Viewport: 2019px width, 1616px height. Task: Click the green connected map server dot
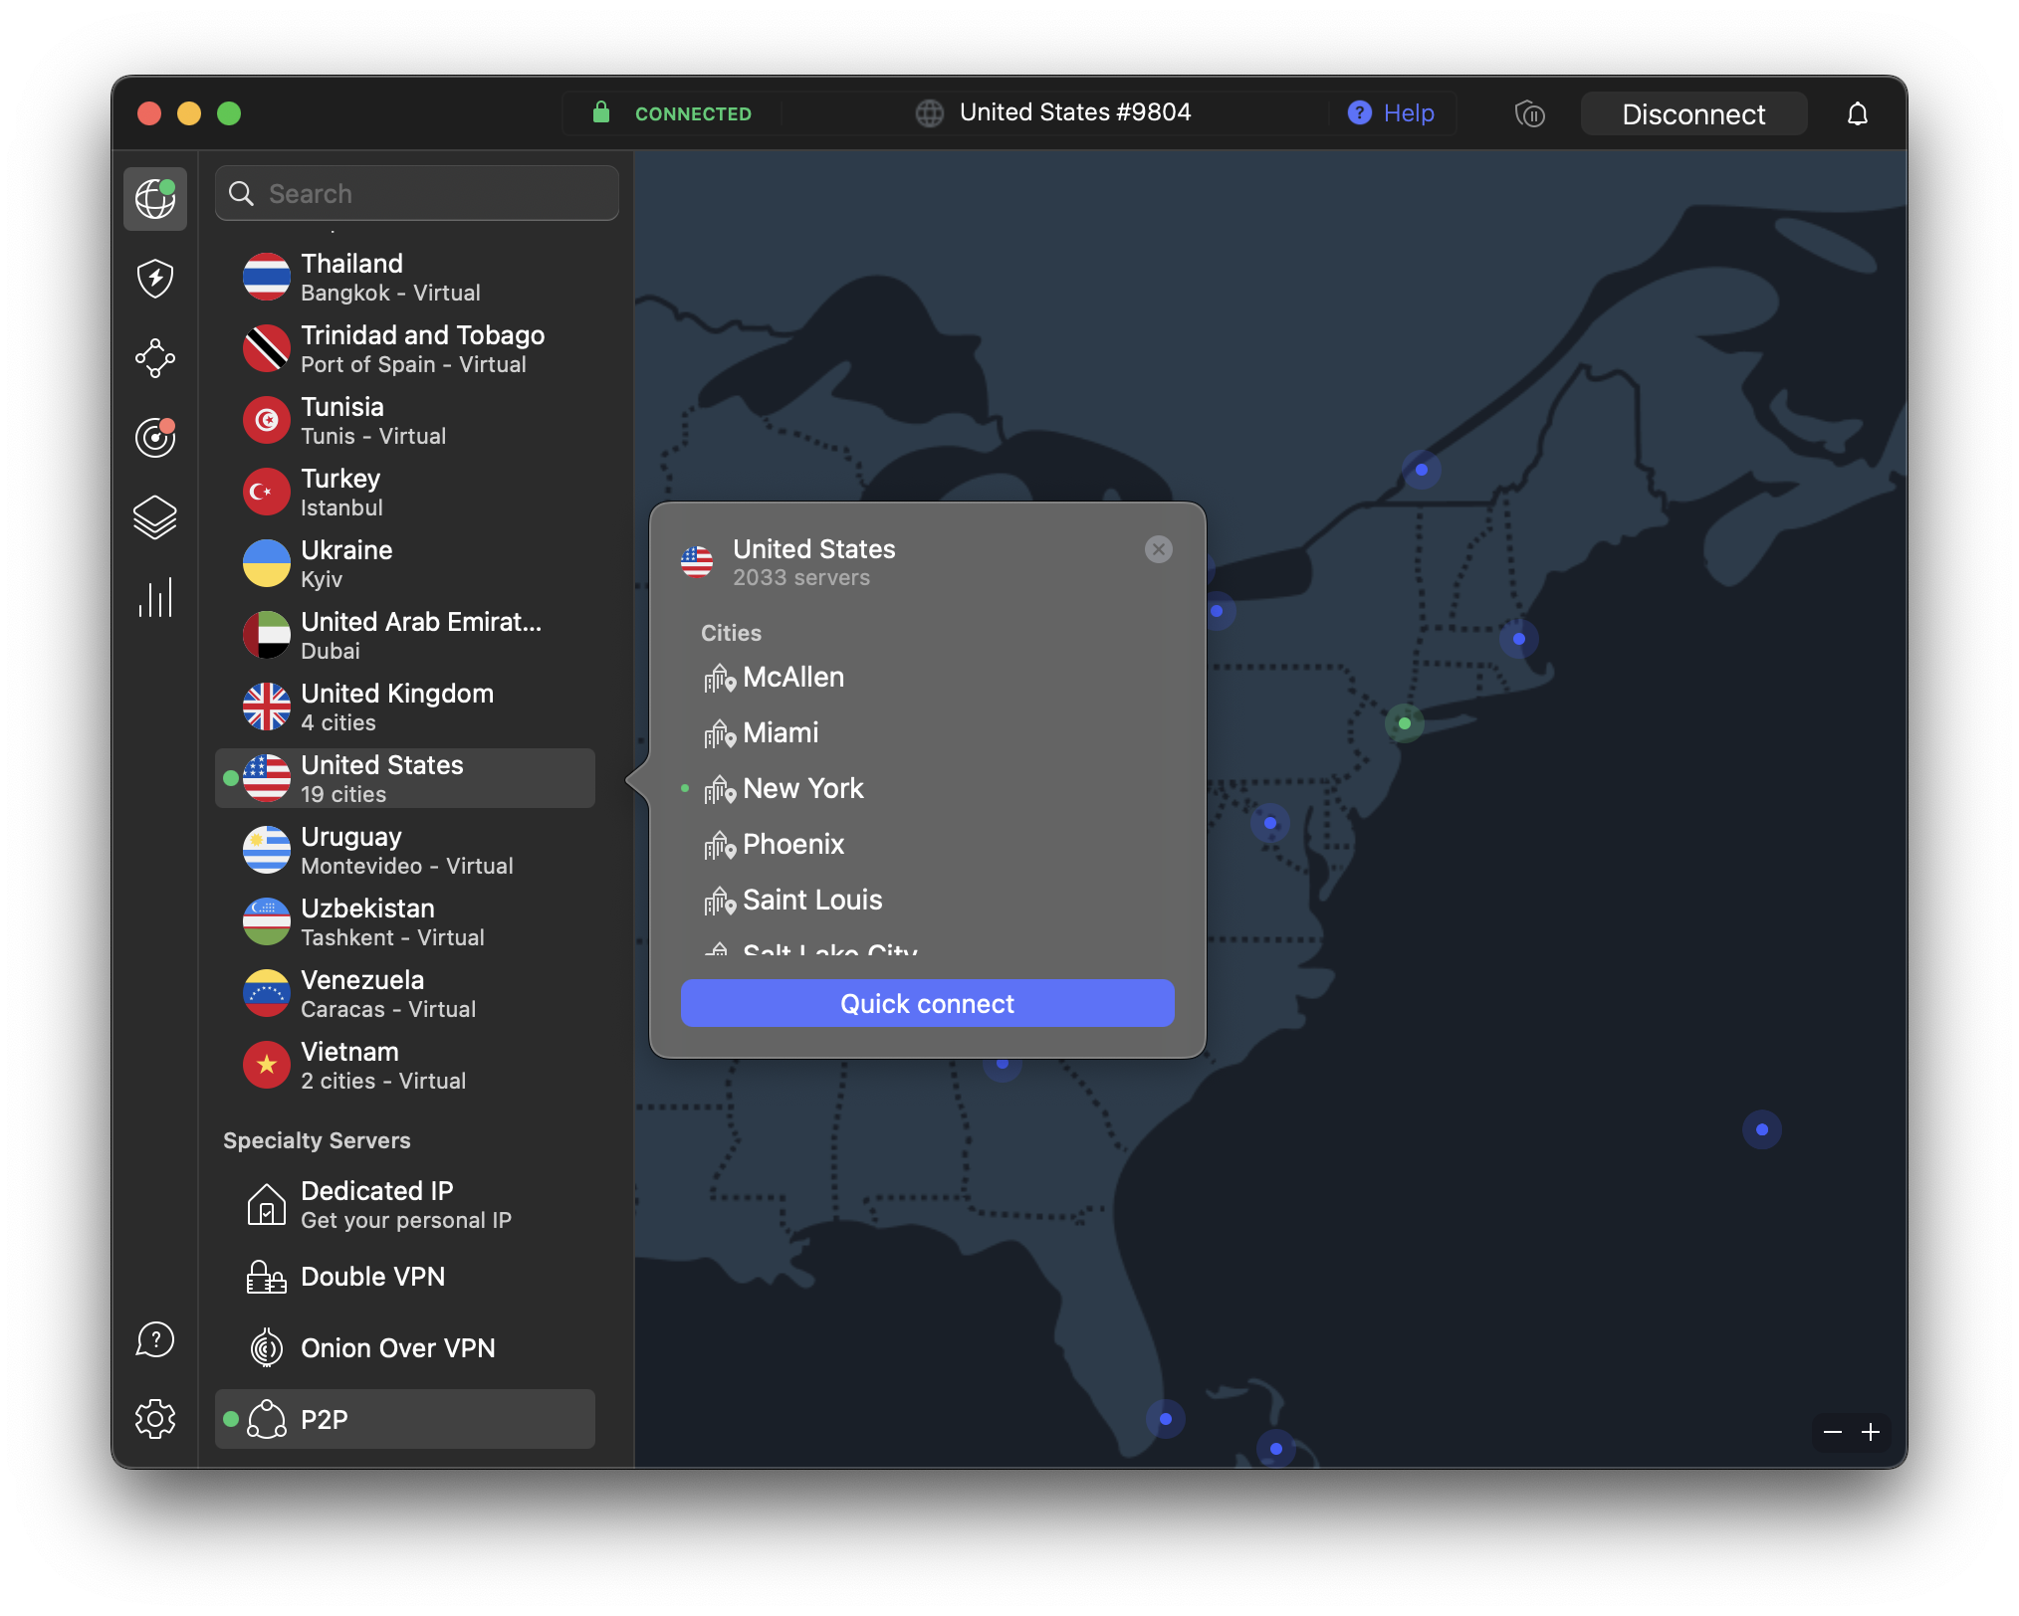click(1404, 723)
